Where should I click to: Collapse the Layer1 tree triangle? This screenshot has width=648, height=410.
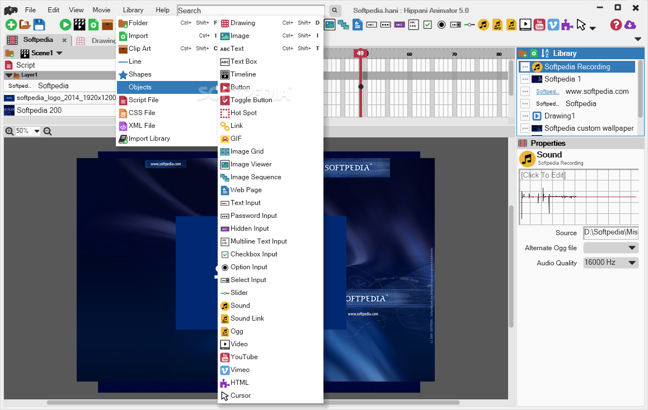pyautogui.click(x=9, y=75)
